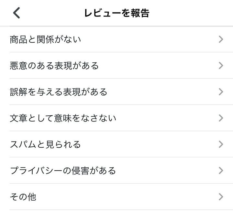
Task: Select the 商品と関係がない report reason
Action: [45, 39]
